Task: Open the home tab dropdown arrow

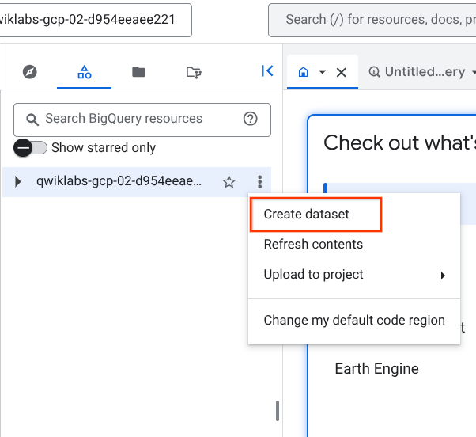Action: click(x=323, y=72)
